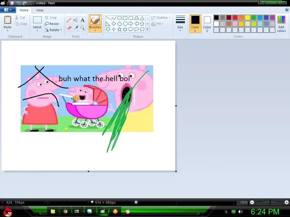
Task: Open Customize Quick Access Toolbar arrow
Action: 30,3
